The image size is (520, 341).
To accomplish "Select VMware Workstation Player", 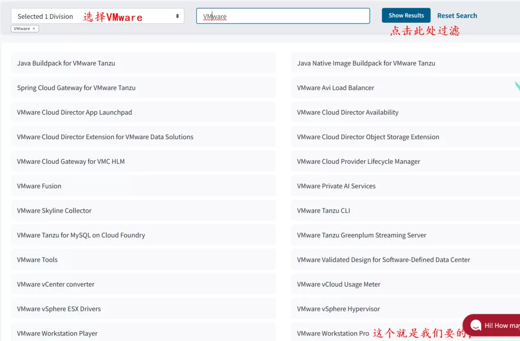I will point(57,333).
